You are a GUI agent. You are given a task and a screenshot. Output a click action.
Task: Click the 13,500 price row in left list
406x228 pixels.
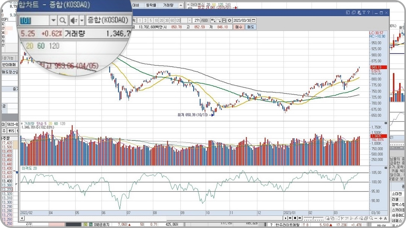pos(7,147)
